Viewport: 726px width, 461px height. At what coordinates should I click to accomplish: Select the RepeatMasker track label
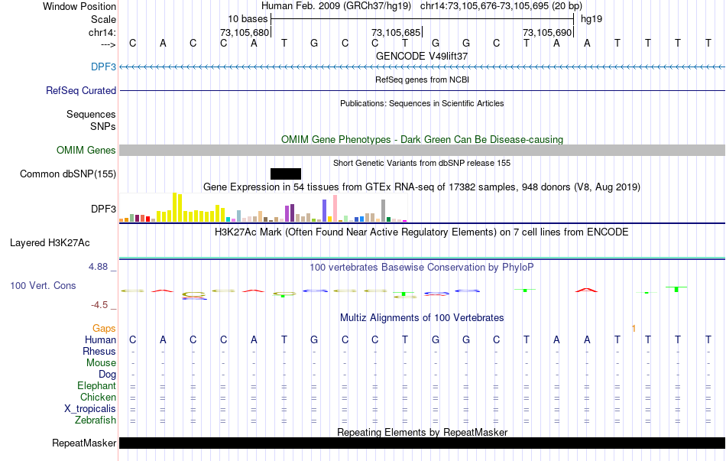coord(84,443)
